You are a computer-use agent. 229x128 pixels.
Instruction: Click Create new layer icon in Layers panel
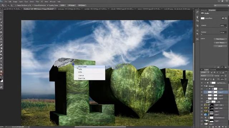223,127
